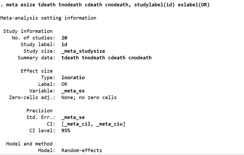Click the Std. Err. label
244x155 pixels.
pos(41,117)
